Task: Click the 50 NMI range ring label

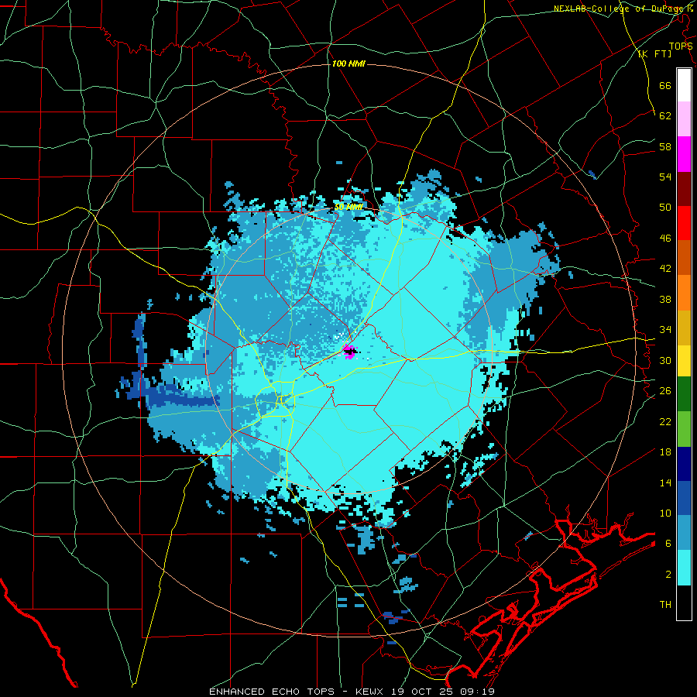Action: click(x=348, y=207)
